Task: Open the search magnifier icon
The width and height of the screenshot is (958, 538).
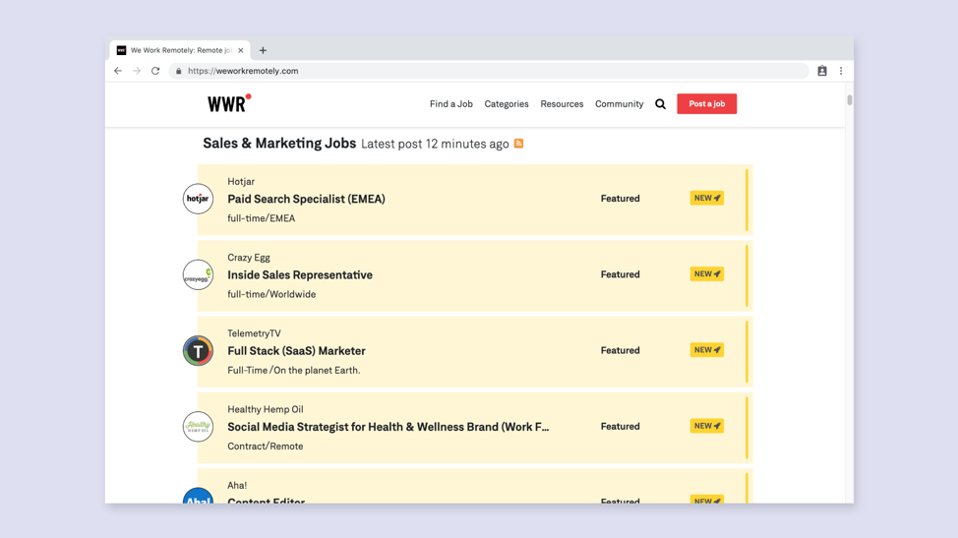Action: (x=660, y=104)
